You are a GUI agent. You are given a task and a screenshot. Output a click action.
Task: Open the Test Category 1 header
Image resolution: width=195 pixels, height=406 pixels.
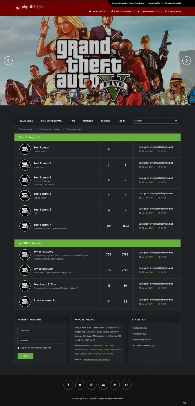97,137
